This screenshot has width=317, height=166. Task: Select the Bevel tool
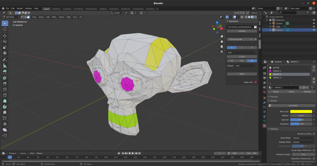coord(5,83)
